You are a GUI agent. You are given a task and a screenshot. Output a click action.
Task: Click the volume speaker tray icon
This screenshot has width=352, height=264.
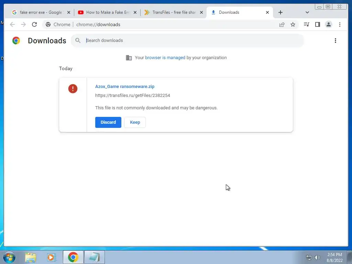317,257
